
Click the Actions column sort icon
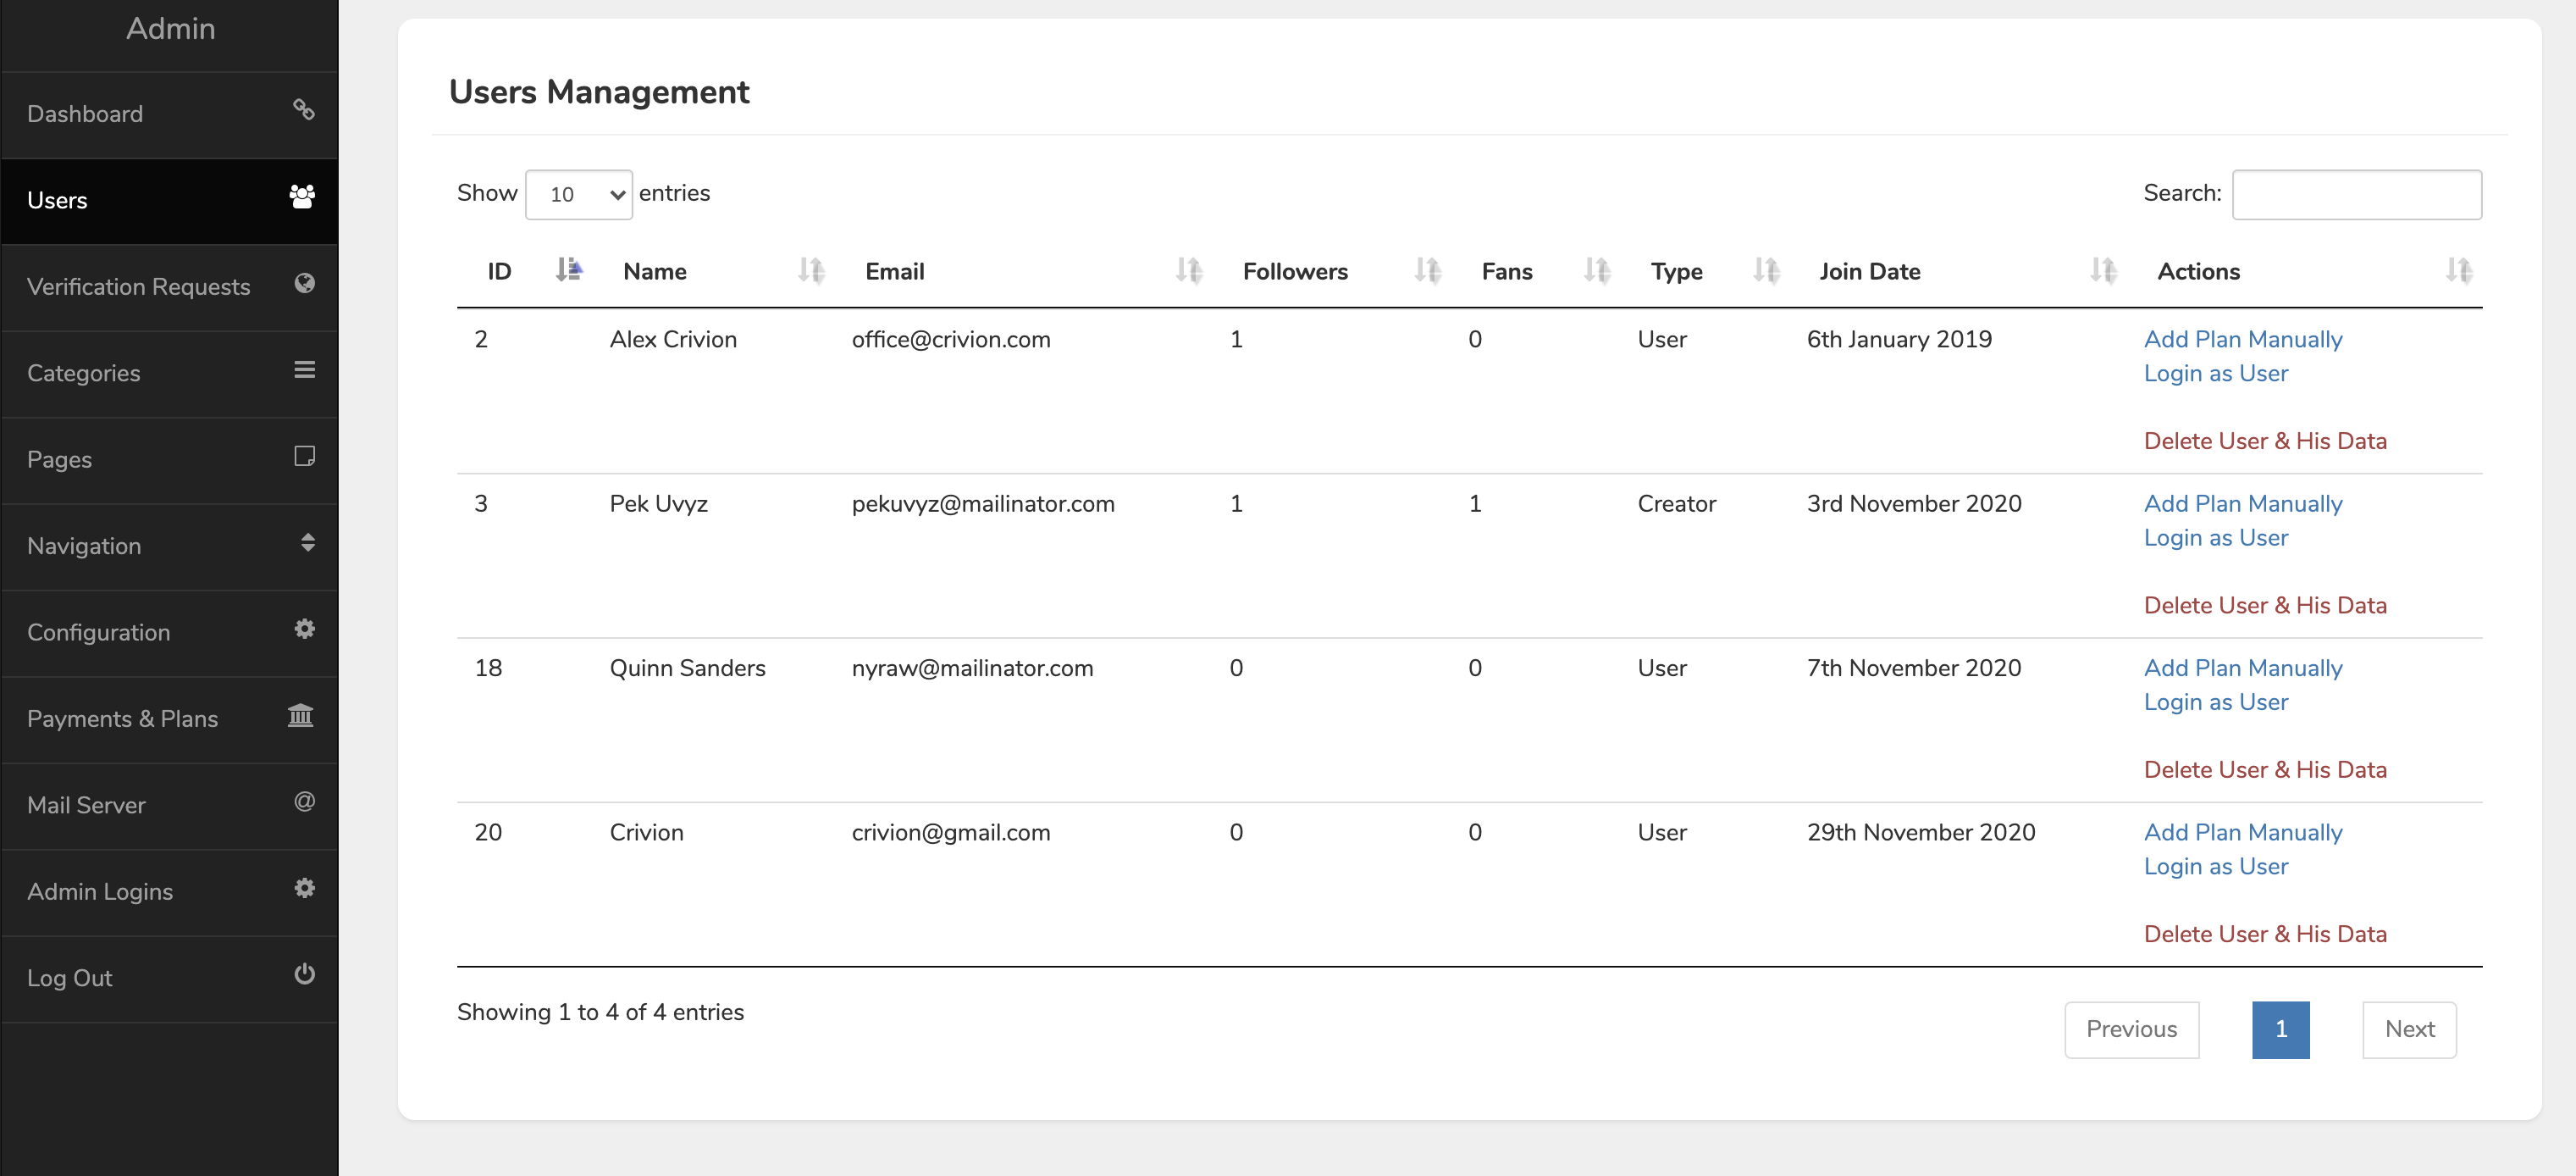[x=2459, y=269]
